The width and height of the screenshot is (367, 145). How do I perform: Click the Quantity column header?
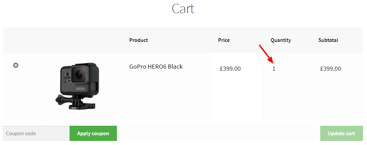(281, 40)
